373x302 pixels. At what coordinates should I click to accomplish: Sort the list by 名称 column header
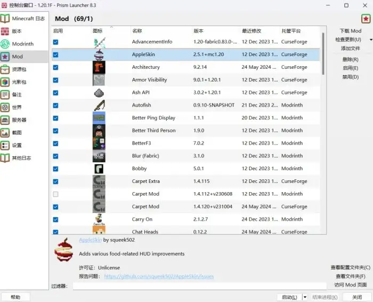tap(137, 31)
